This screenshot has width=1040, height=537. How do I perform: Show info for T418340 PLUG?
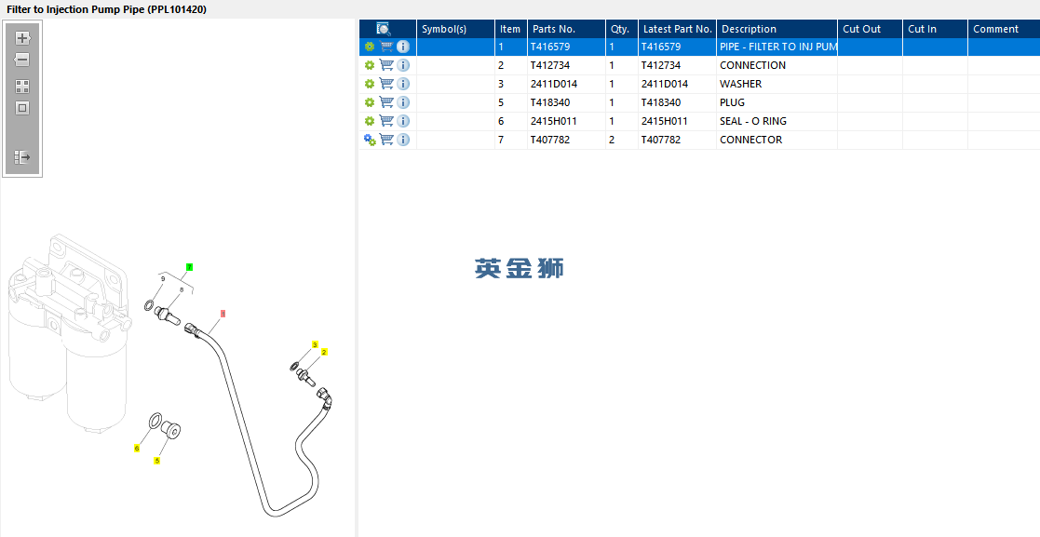403,102
